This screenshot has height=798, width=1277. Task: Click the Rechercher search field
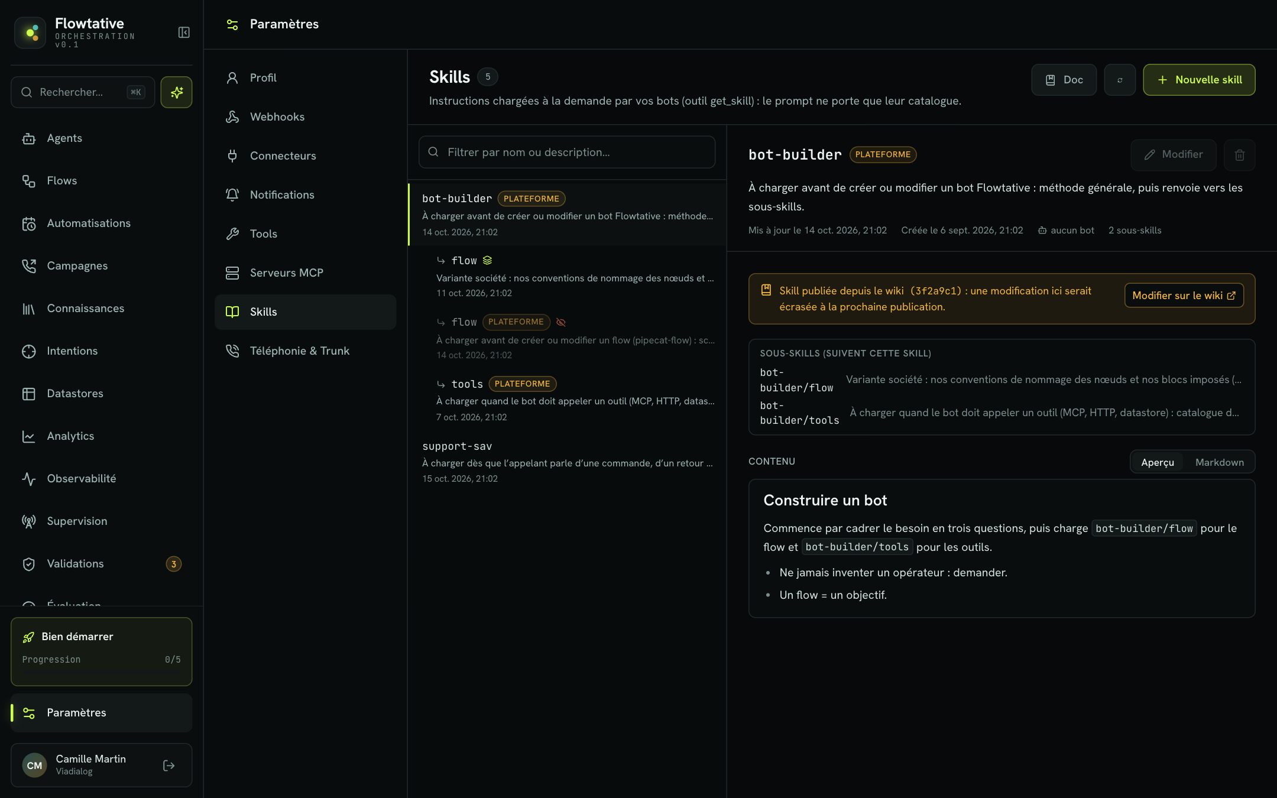coord(83,92)
